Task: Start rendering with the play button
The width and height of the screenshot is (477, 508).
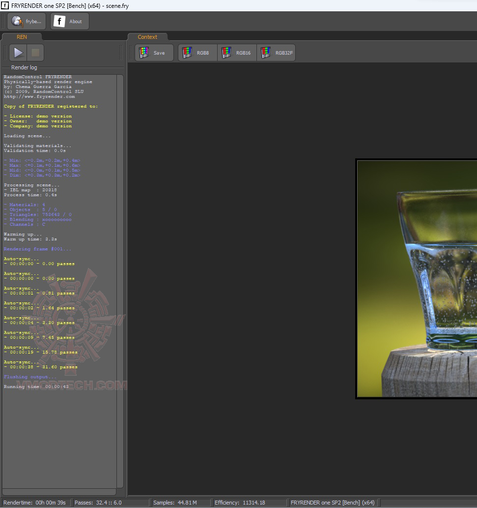Action: click(18, 53)
